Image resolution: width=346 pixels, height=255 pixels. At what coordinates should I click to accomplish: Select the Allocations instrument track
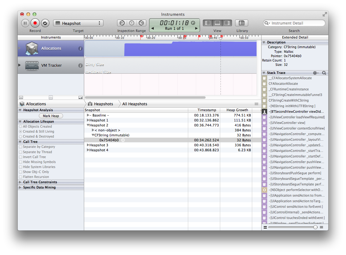51,48
